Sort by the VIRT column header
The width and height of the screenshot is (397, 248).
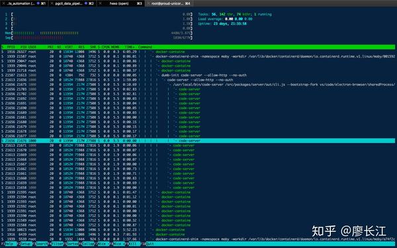click(x=69, y=47)
